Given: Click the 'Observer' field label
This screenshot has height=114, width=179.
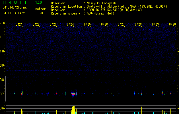Looking at the screenshot, I should (x=58, y=3).
